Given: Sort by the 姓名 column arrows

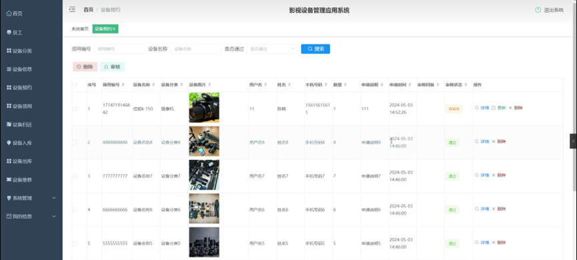Looking at the screenshot, I should click(x=290, y=84).
